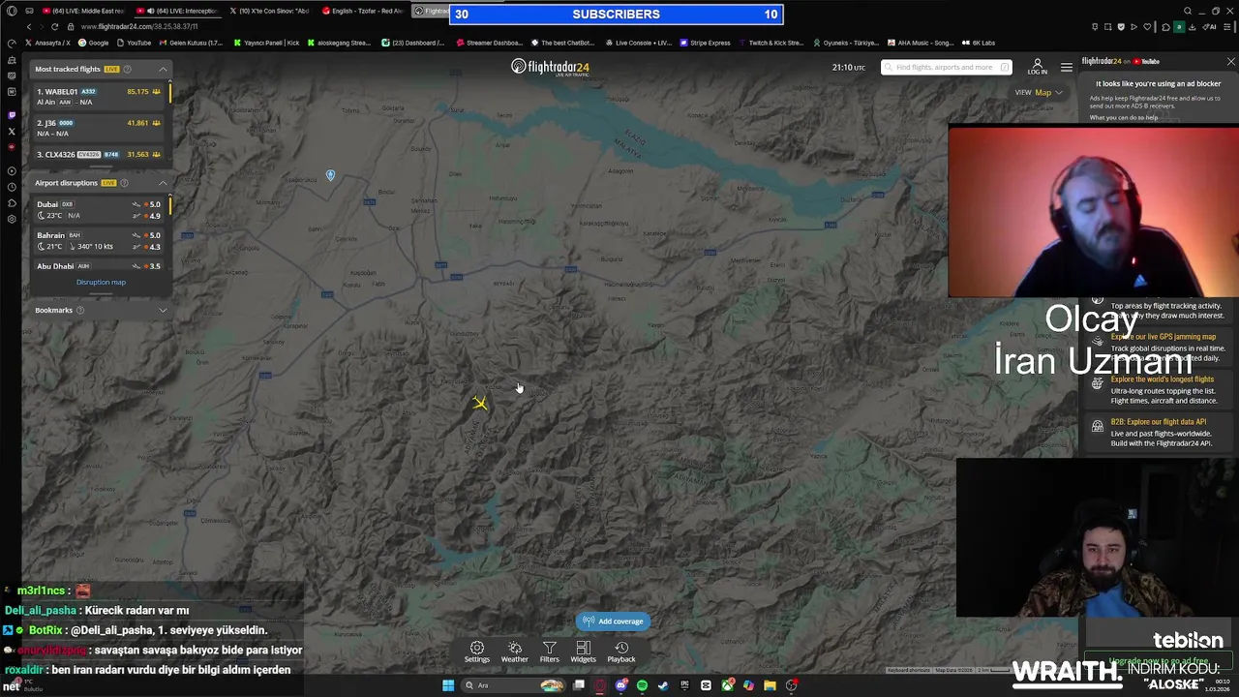Click the blue location pin marker
Screen dimensions: 1239x697
[x=330, y=175]
